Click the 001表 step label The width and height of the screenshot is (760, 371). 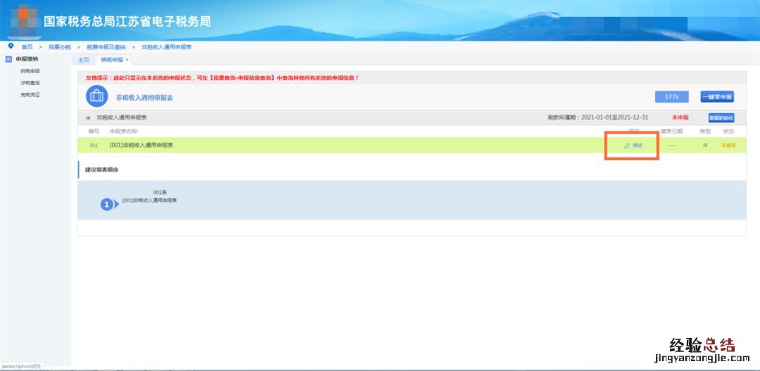[160, 193]
